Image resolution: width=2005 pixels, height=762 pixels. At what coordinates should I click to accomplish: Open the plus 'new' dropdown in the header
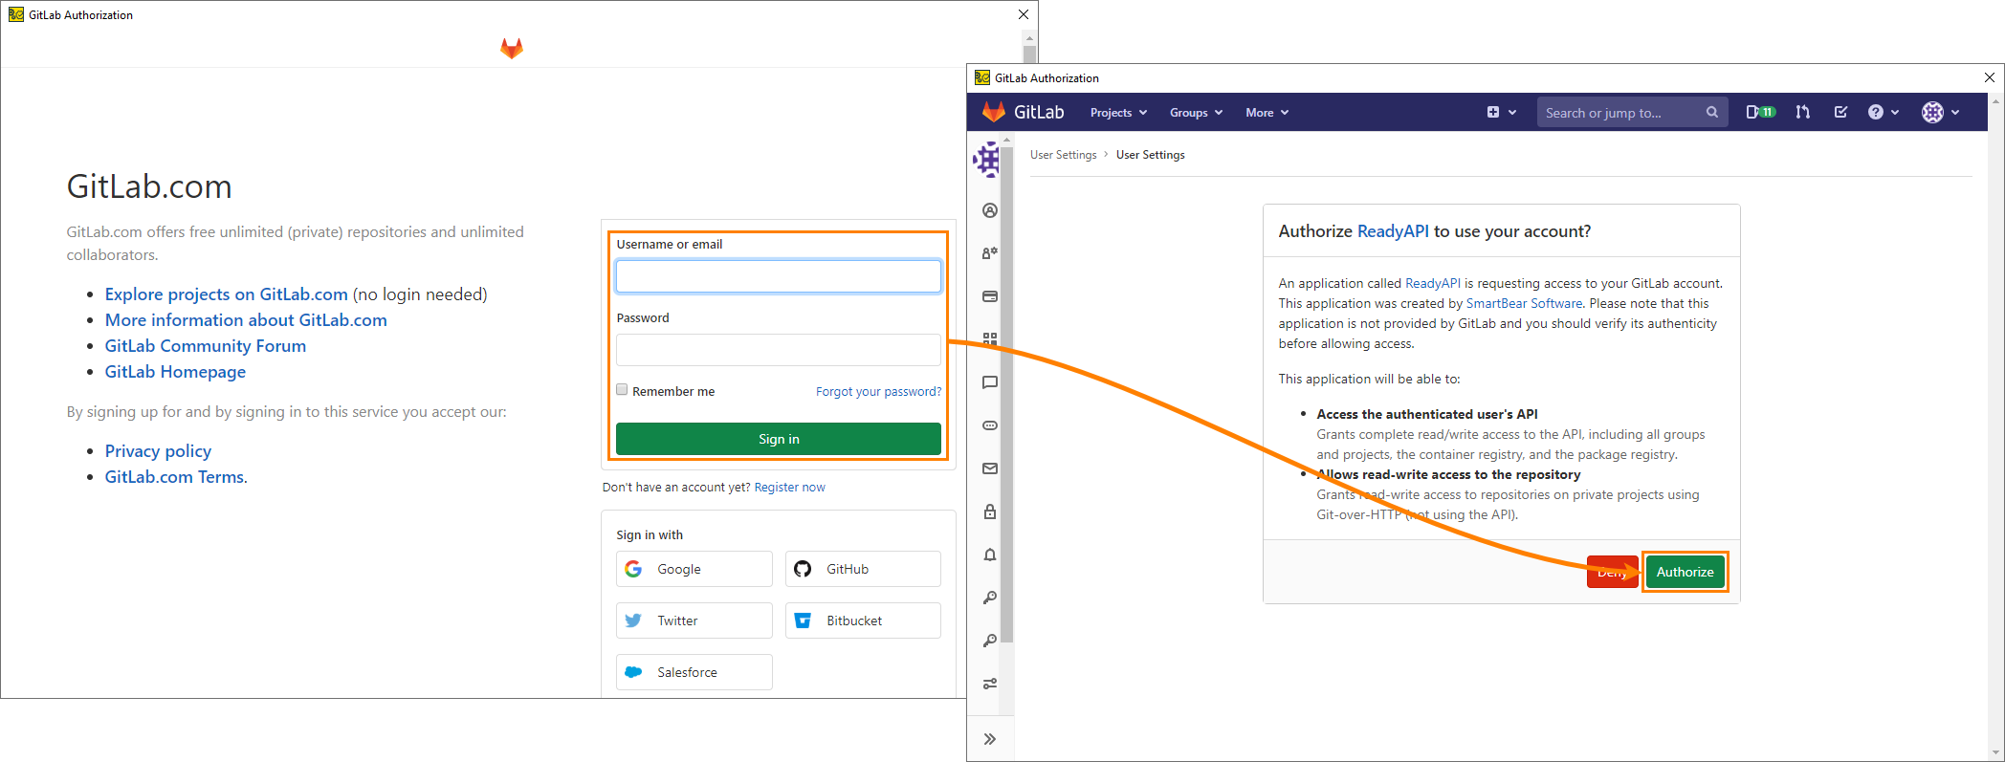click(x=1501, y=112)
